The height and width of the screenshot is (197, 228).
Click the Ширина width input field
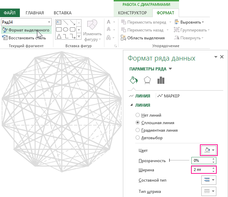(202, 170)
